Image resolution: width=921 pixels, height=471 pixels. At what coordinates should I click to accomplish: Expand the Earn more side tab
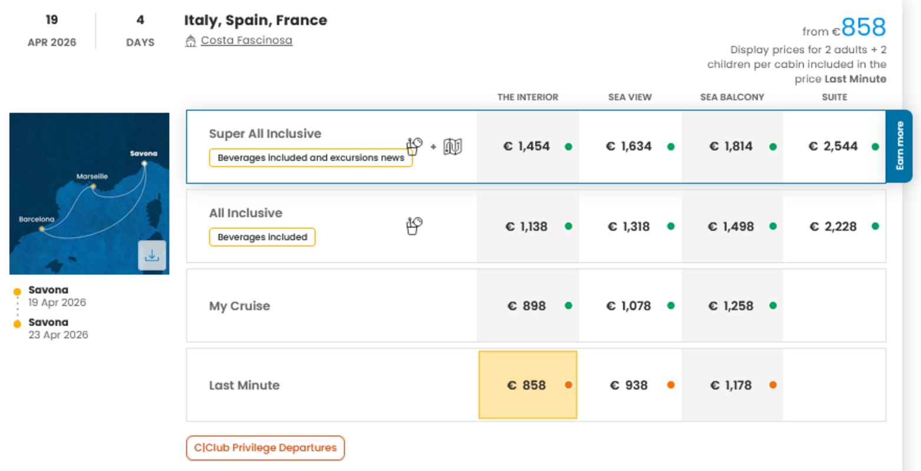[x=899, y=146]
